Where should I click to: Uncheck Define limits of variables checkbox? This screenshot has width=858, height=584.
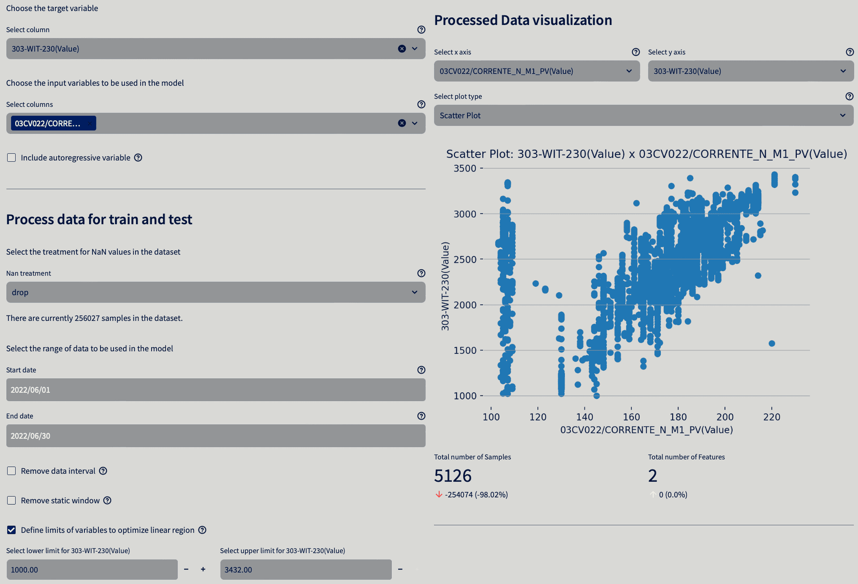point(12,530)
